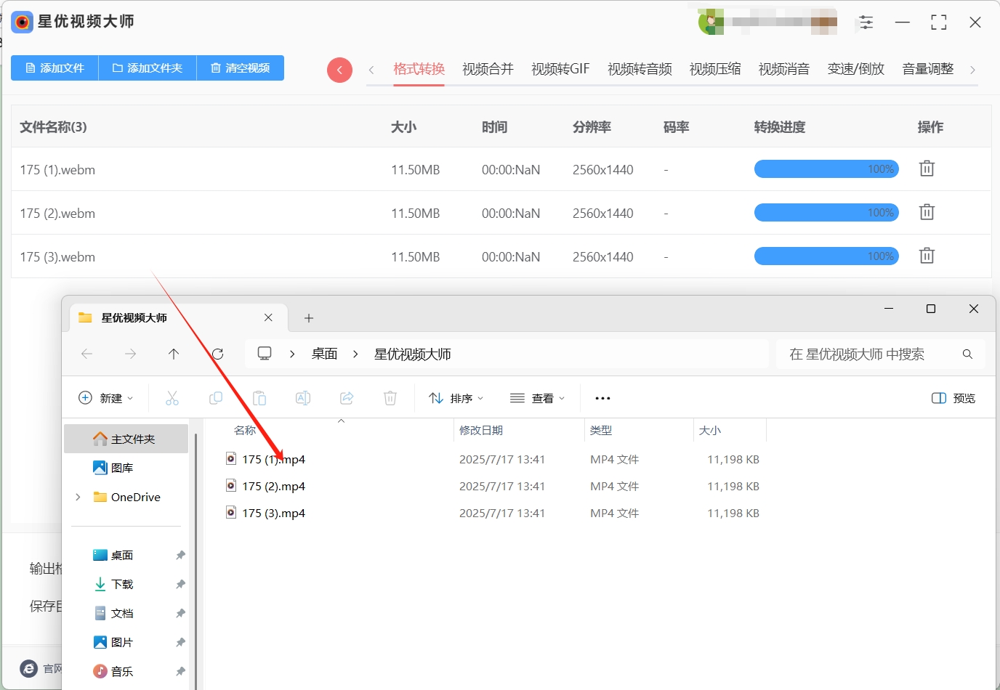Switch to the 视频合并 tab
Image resolution: width=1000 pixels, height=690 pixels.
pos(488,69)
